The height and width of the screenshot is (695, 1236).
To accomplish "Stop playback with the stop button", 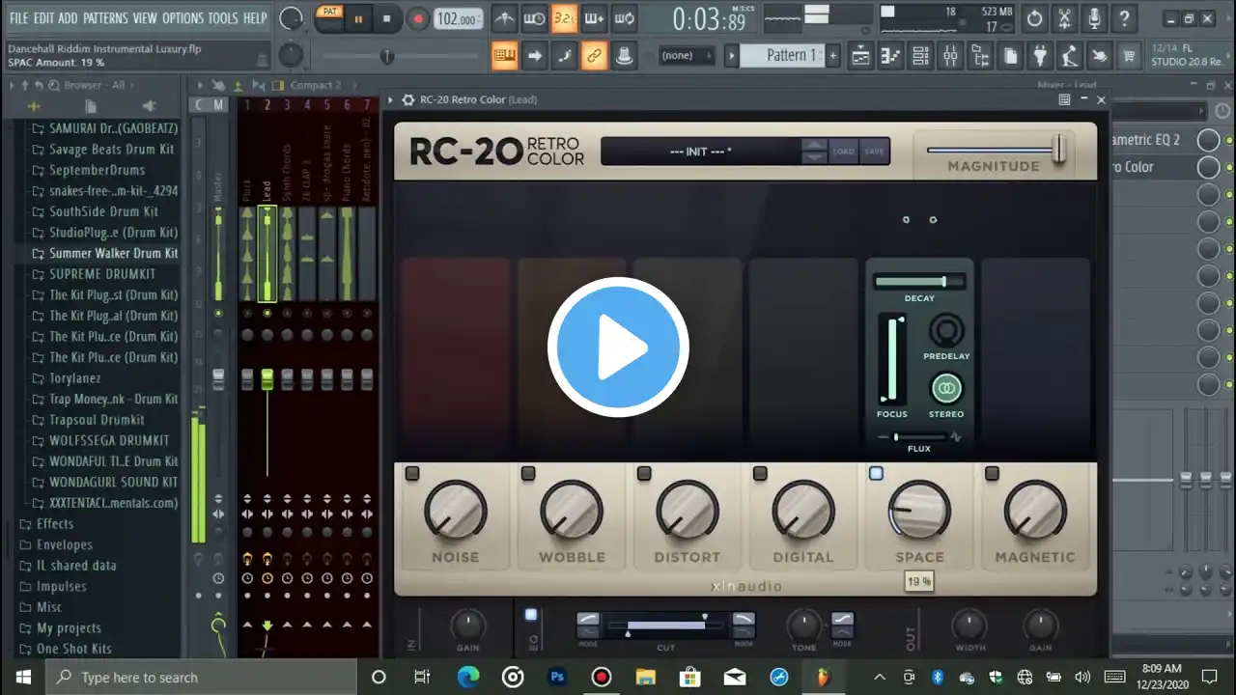I will [x=387, y=18].
